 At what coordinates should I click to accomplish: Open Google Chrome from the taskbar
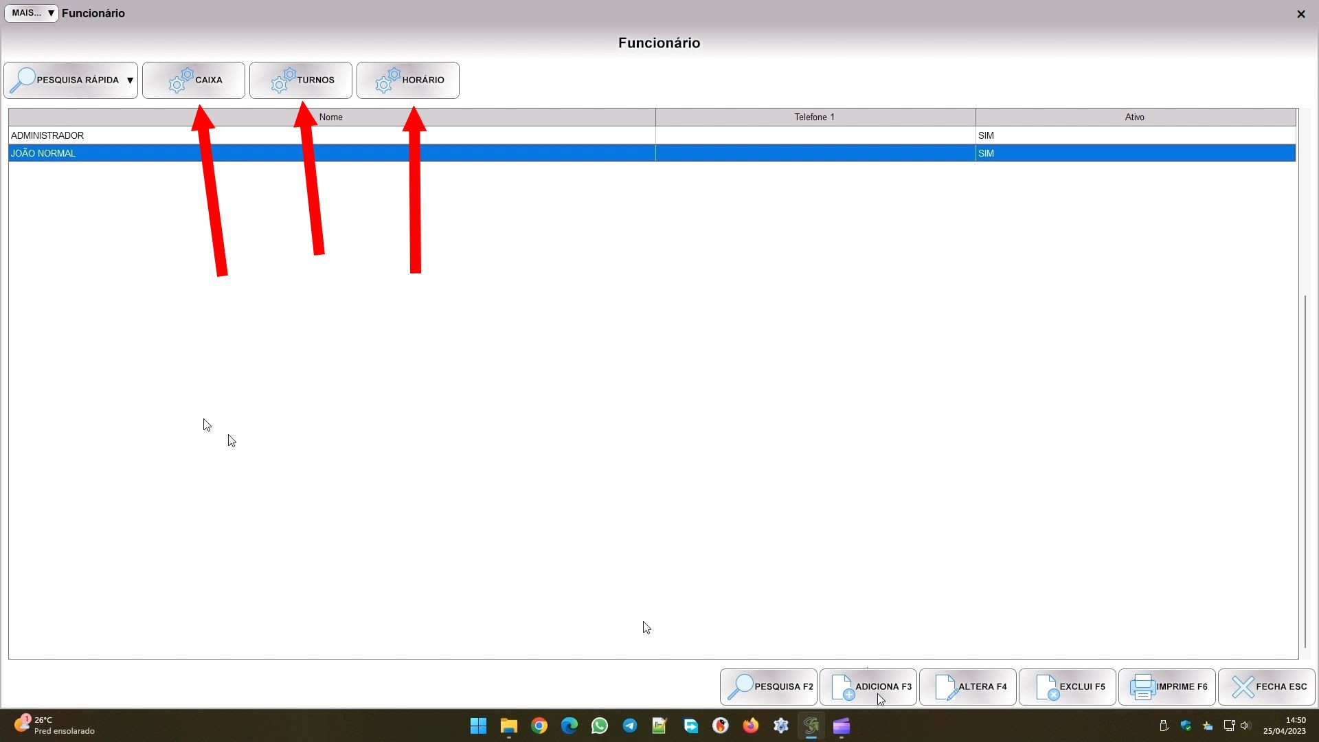click(x=539, y=726)
